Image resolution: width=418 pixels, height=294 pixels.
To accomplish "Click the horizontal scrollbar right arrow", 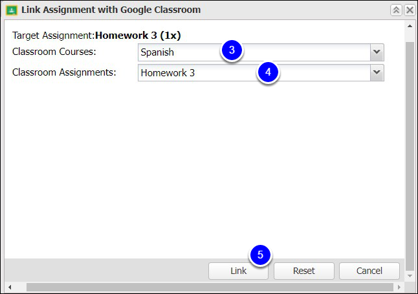I will tap(399, 287).
